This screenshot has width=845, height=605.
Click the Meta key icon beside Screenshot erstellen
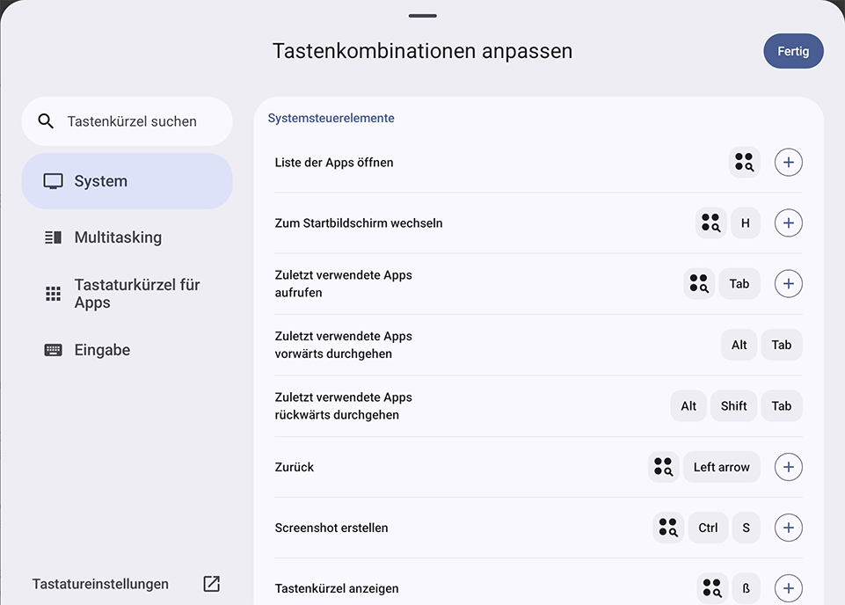tap(668, 528)
